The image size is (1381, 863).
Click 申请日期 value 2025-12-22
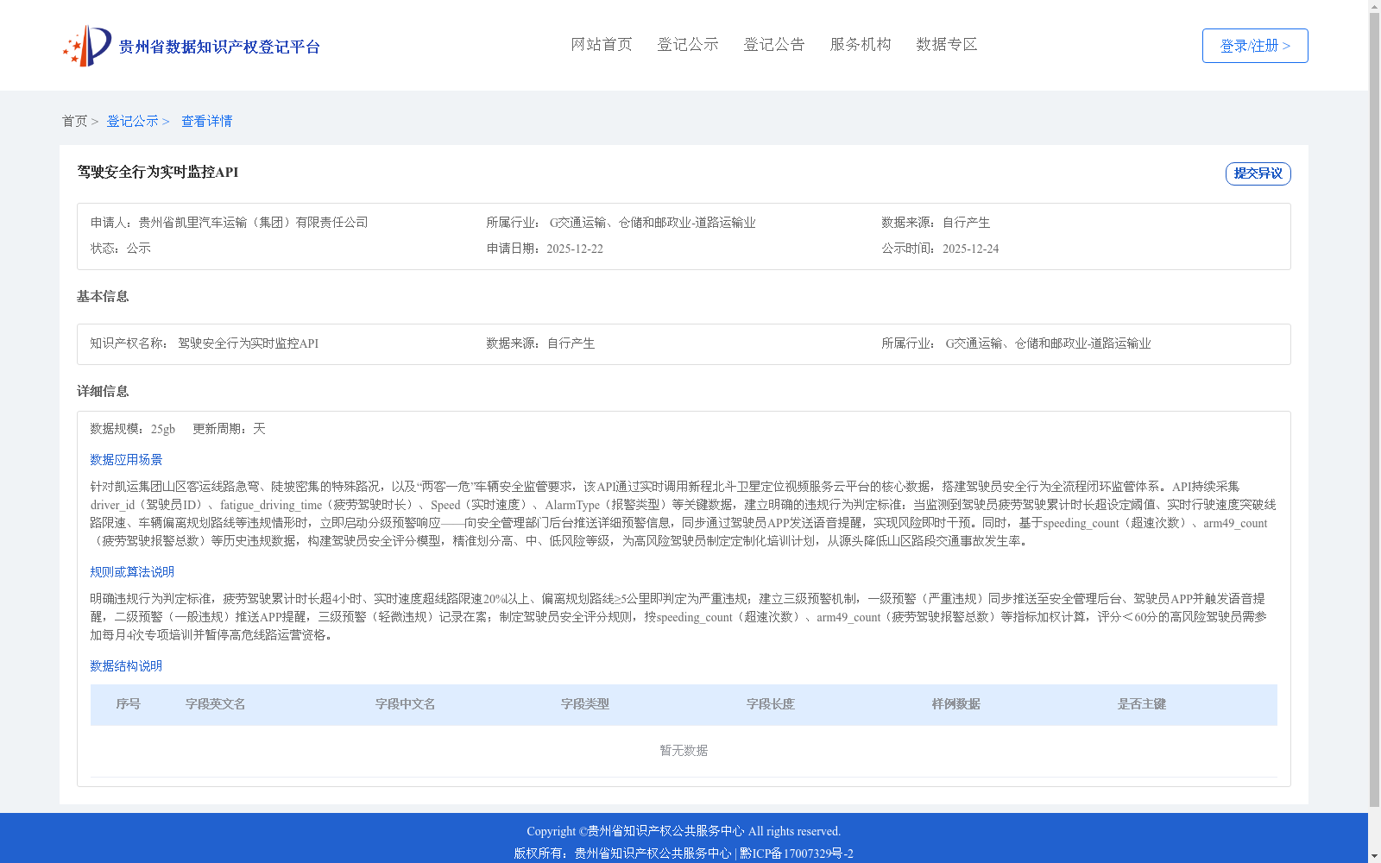tap(575, 249)
